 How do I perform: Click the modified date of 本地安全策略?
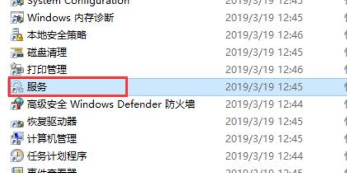[x=264, y=35]
